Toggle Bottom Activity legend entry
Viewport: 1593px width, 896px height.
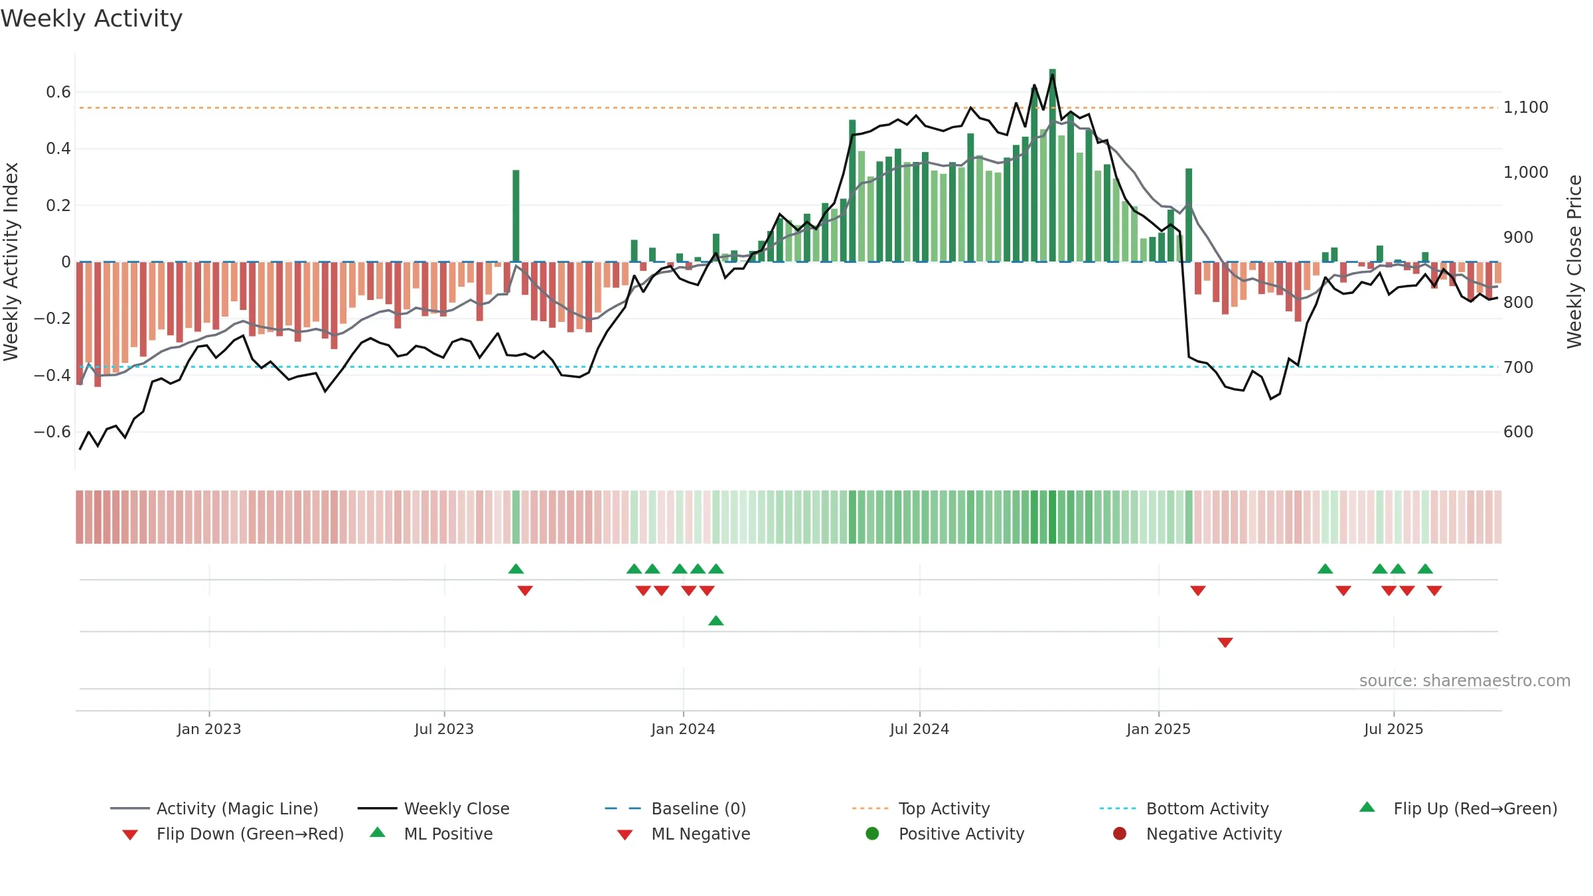pyautogui.click(x=1184, y=808)
